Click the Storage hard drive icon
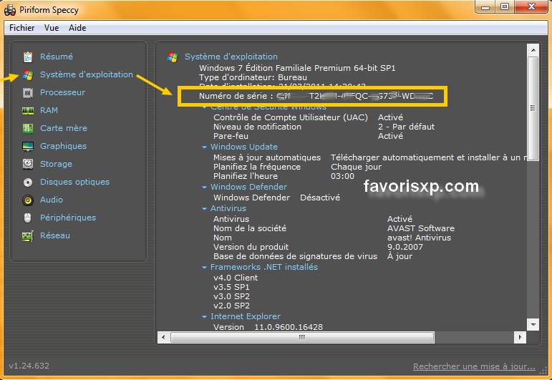 tap(28, 164)
